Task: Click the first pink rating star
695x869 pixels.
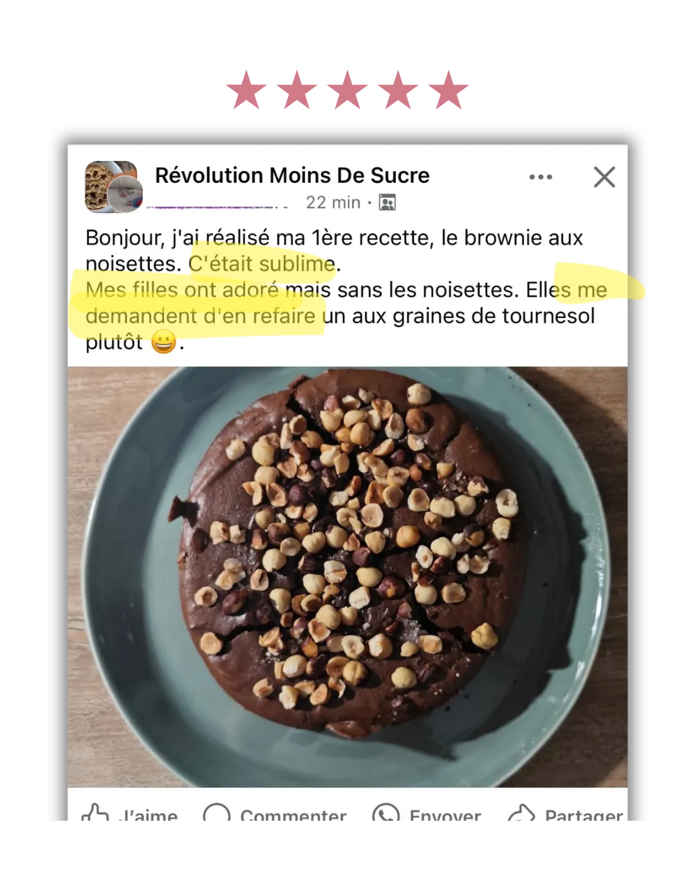Action: pos(246,89)
